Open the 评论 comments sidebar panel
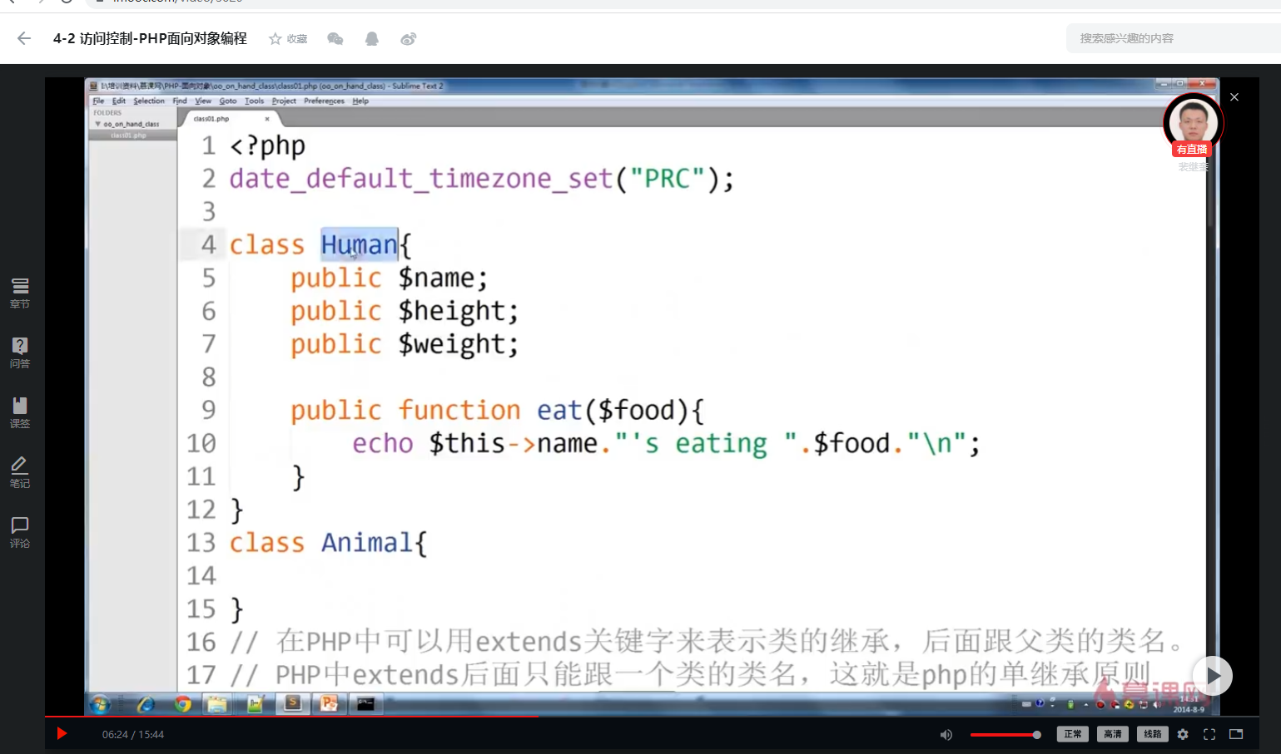This screenshot has width=1281, height=754. point(19,532)
